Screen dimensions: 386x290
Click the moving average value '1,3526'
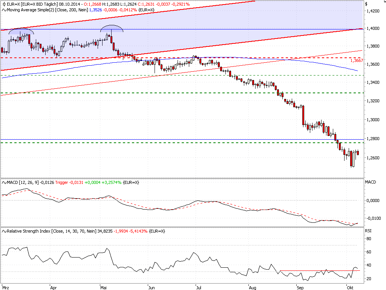click(x=95, y=10)
